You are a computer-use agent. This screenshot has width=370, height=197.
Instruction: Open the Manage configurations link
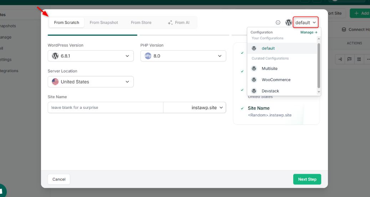(309, 32)
